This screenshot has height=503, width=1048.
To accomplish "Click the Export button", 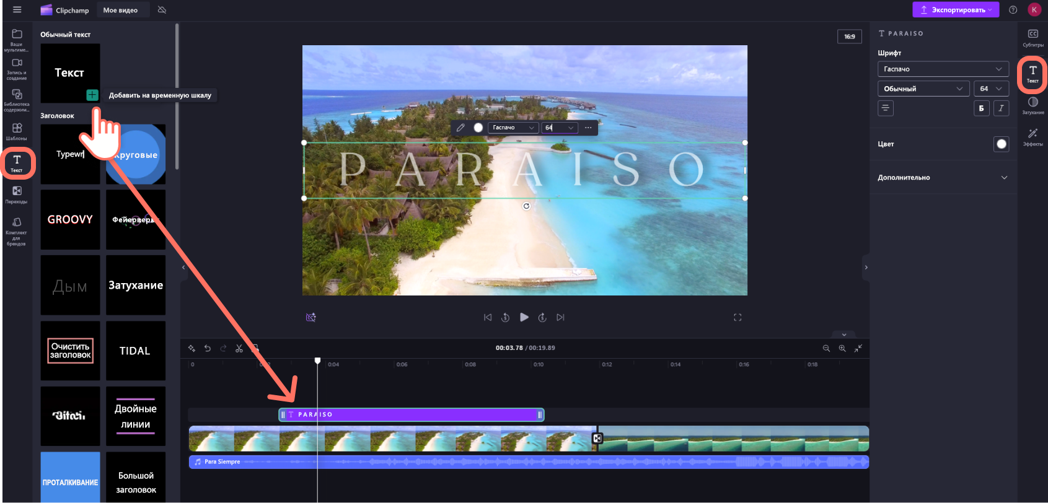I will click(956, 10).
